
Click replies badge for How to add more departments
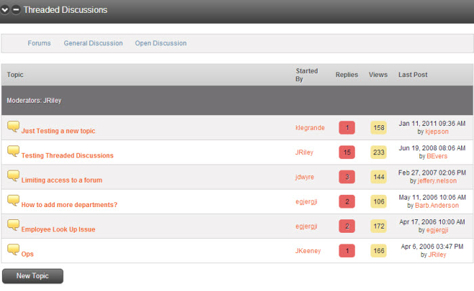347,202
